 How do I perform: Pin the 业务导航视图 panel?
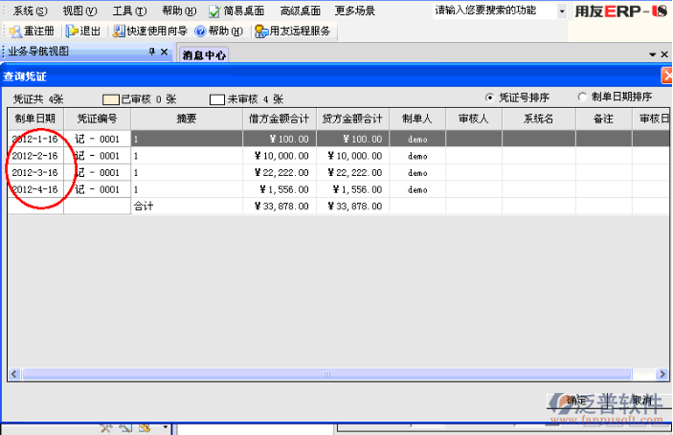pos(150,52)
